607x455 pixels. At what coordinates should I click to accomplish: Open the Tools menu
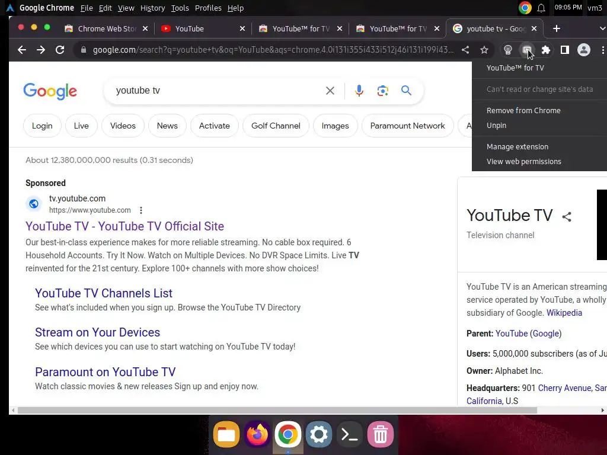[x=180, y=8]
